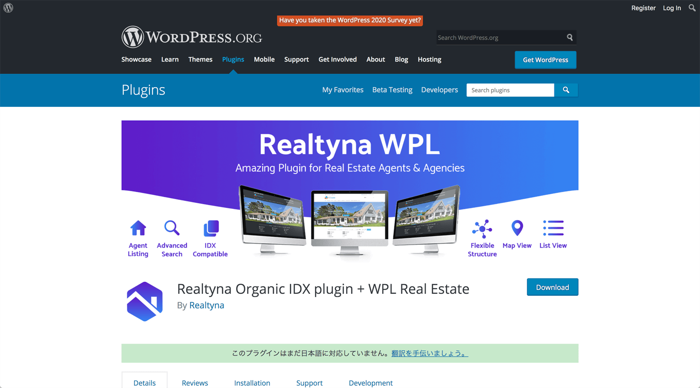Focus the Search plugins field
The image size is (700, 388).
tap(510, 90)
